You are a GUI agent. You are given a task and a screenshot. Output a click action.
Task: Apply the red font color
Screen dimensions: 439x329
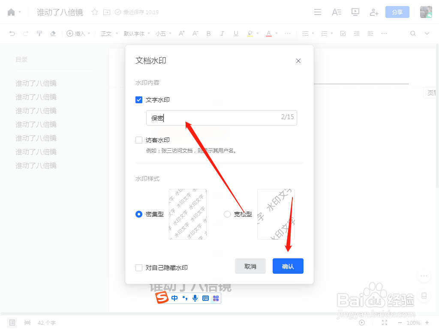pos(269,33)
